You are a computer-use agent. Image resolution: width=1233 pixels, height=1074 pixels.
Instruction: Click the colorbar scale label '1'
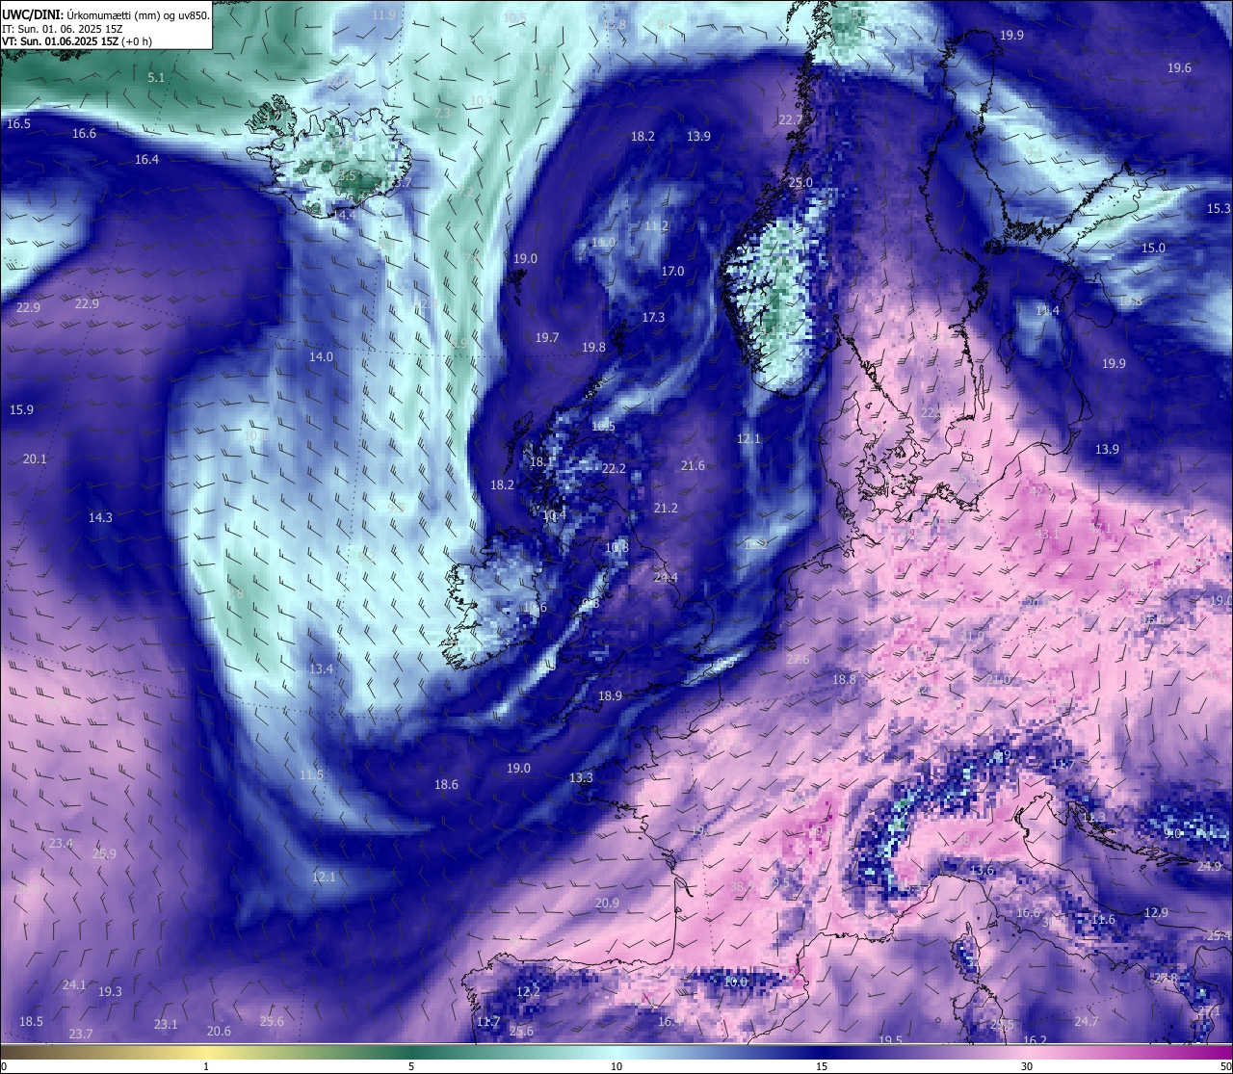206,1066
